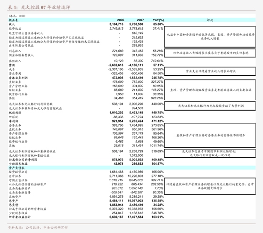
Task: Click the 928.26% cell
Action: pos(157,98)
